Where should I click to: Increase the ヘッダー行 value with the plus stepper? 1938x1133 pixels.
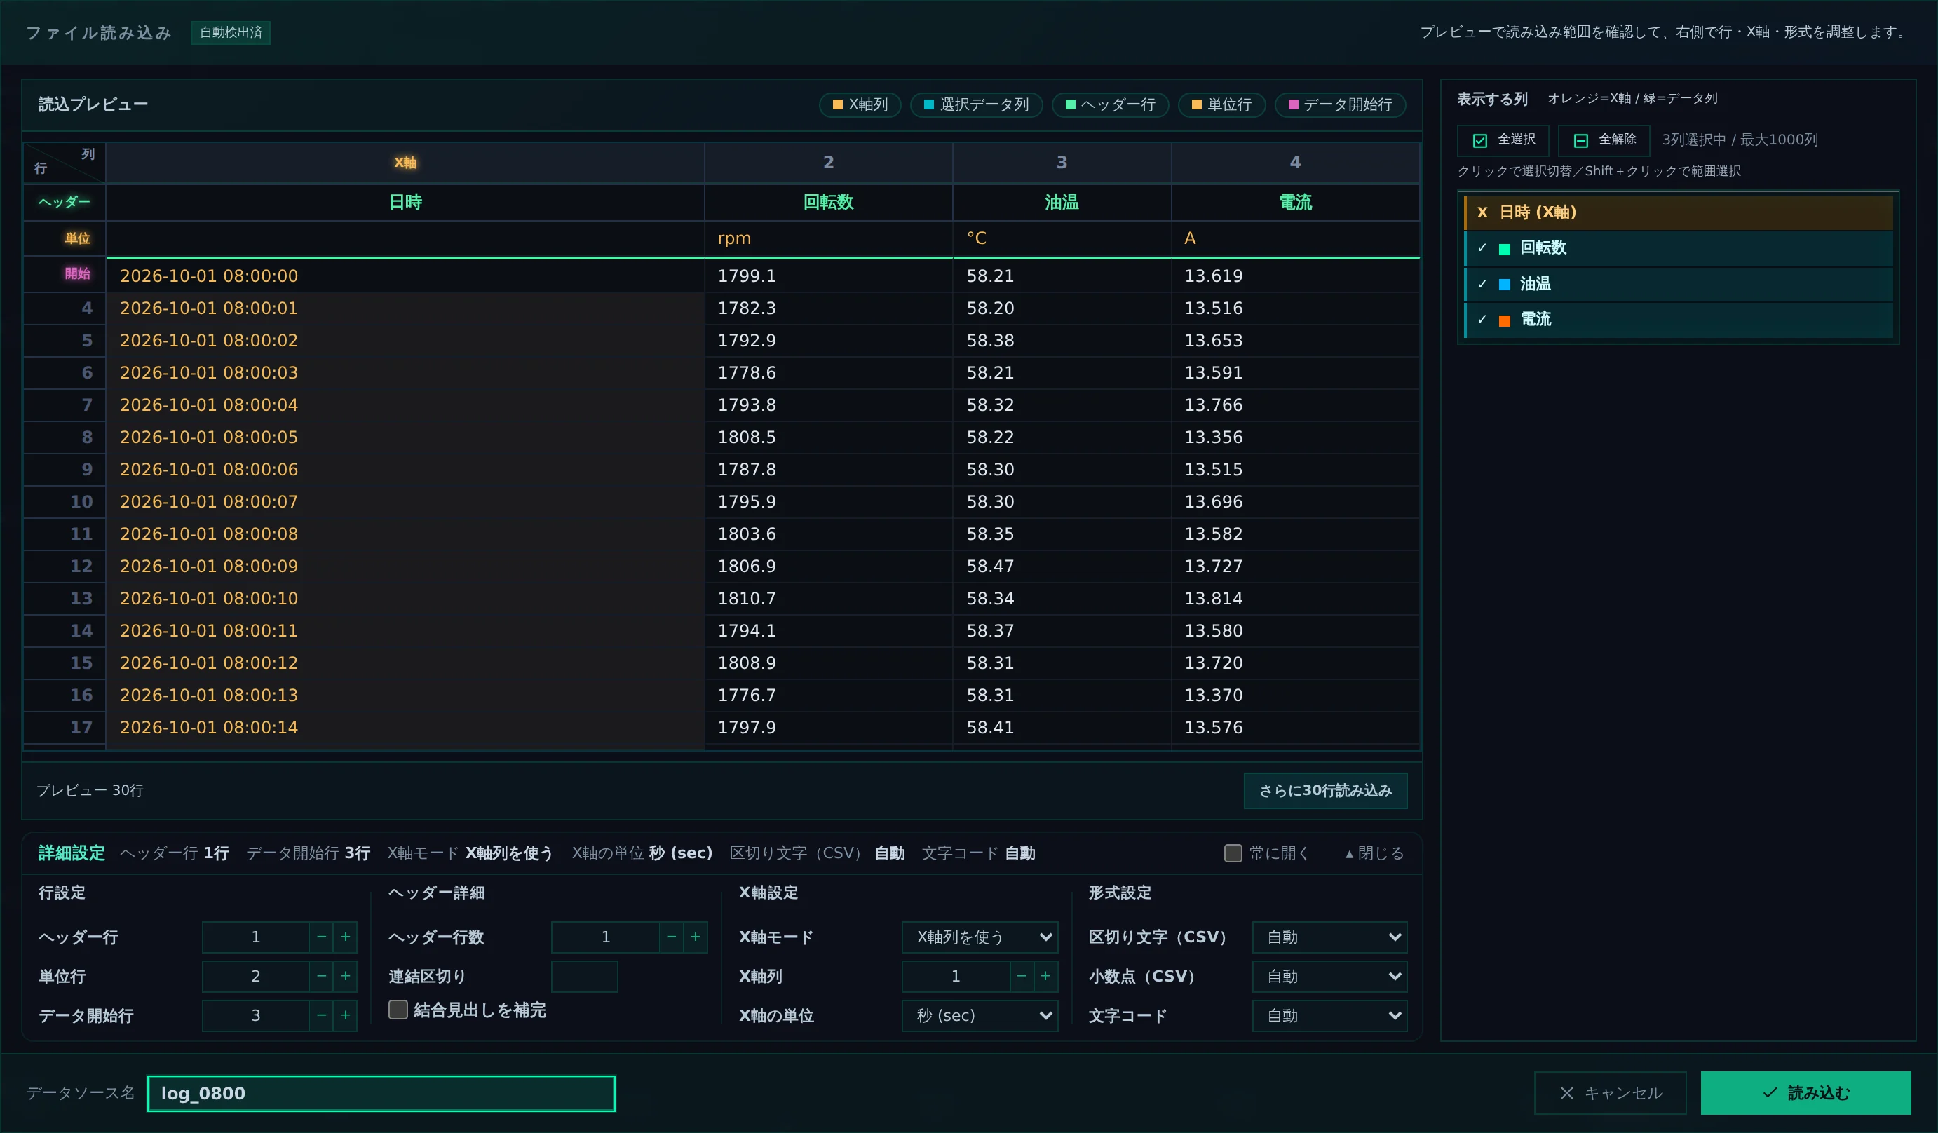[345, 937]
